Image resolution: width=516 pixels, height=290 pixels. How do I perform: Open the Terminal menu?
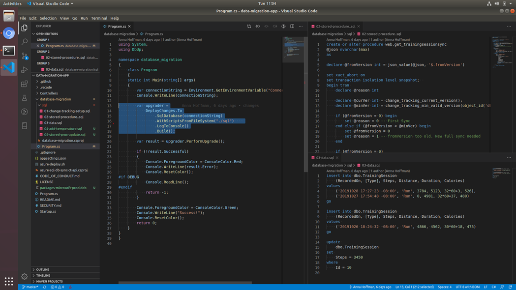[99, 18]
